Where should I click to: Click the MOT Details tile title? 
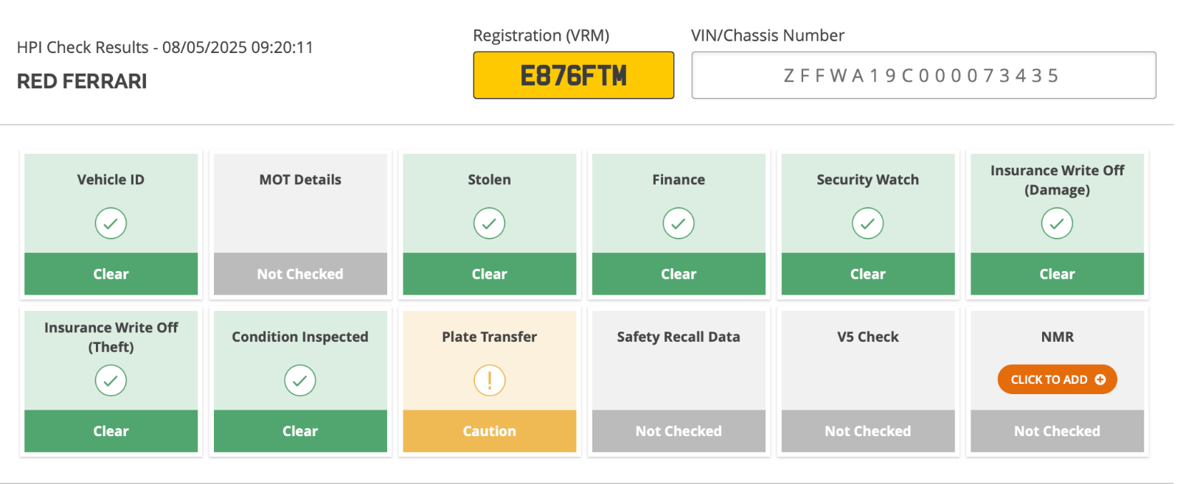[300, 180]
